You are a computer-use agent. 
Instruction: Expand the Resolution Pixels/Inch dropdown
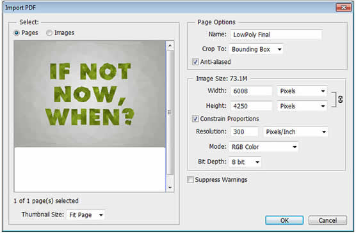(295, 132)
